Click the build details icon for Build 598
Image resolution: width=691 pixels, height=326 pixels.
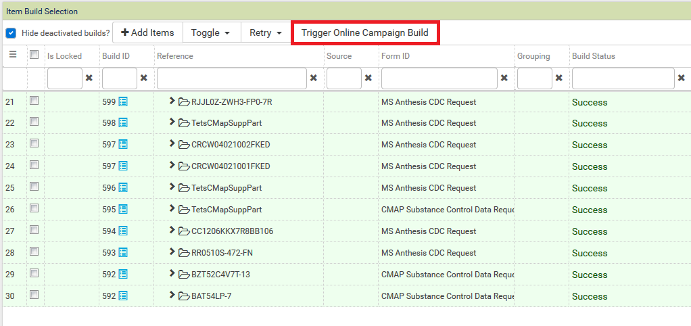[x=123, y=123]
